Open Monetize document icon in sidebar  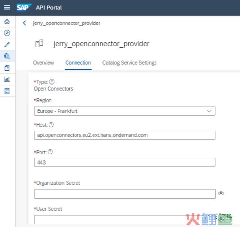point(7,68)
